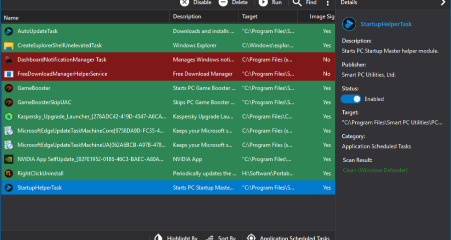The height and width of the screenshot is (240, 451).
Task: Click the MicrosoftEdgeUpdateTaskMachineCore icon
Action: point(9,131)
